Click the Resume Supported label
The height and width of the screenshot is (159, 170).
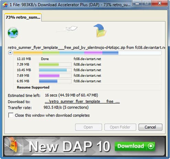[33, 87]
